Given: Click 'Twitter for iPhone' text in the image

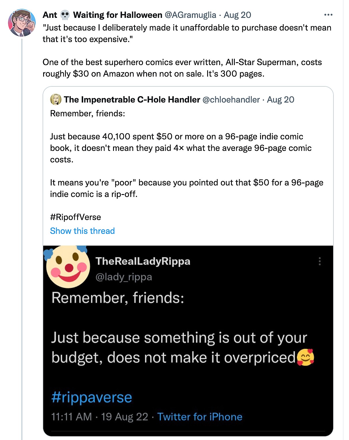Looking at the screenshot, I should [x=200, y=417].
